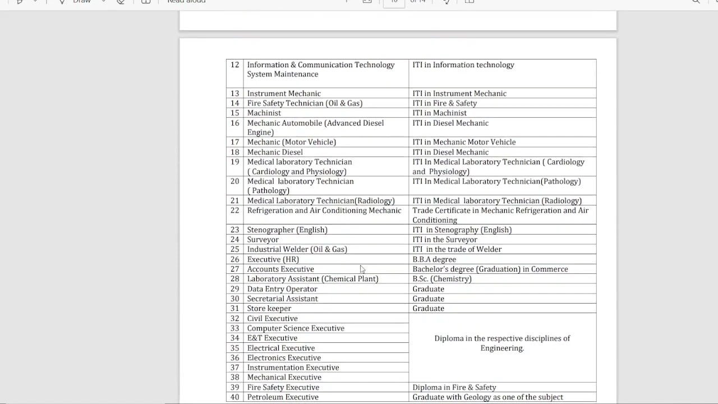Screen dimensions: 718x404
Task: Select the 'B.B.A degree' qualification
Action: click(x=434, y=259)
